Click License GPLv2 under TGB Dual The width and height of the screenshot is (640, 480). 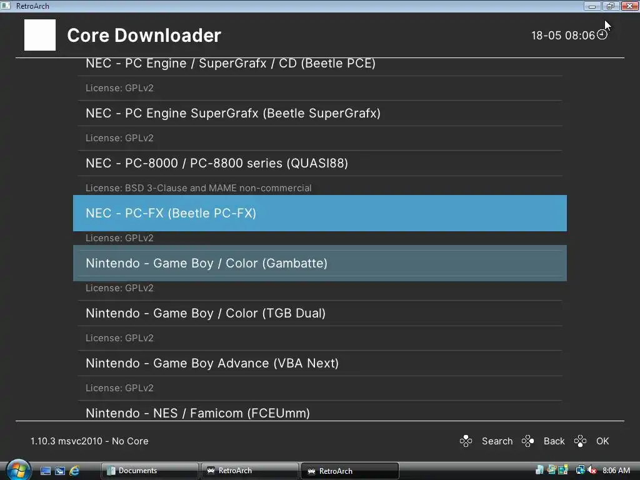[119, 338]
